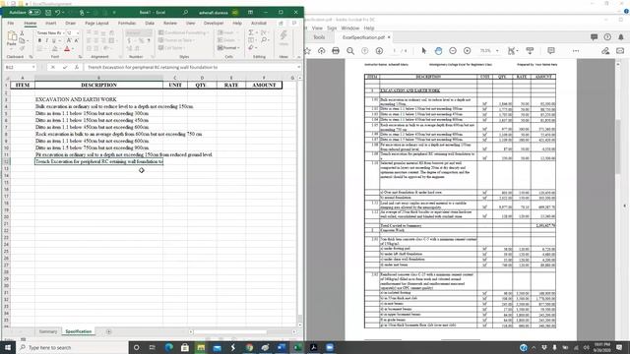The width and height of the screenshot is (630, 354).
Task: Open Font group dialog launcher
Action: [x=80, y=57]
